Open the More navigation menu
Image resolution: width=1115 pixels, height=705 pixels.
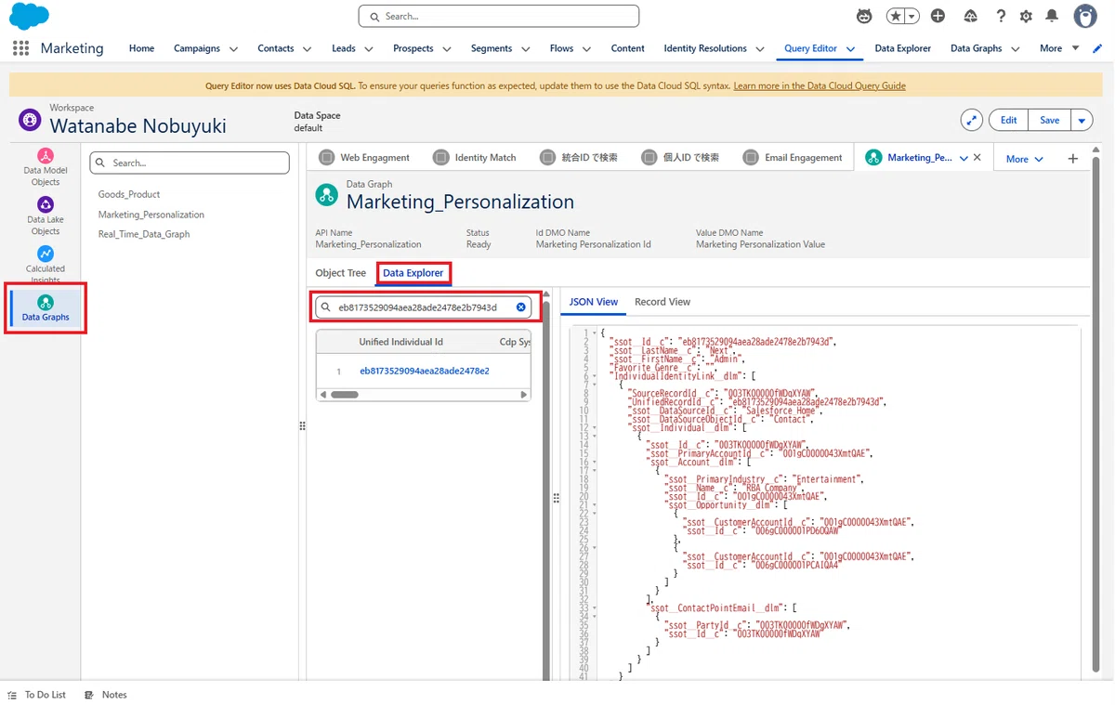pyautogui.click(x=1059, y=48)
